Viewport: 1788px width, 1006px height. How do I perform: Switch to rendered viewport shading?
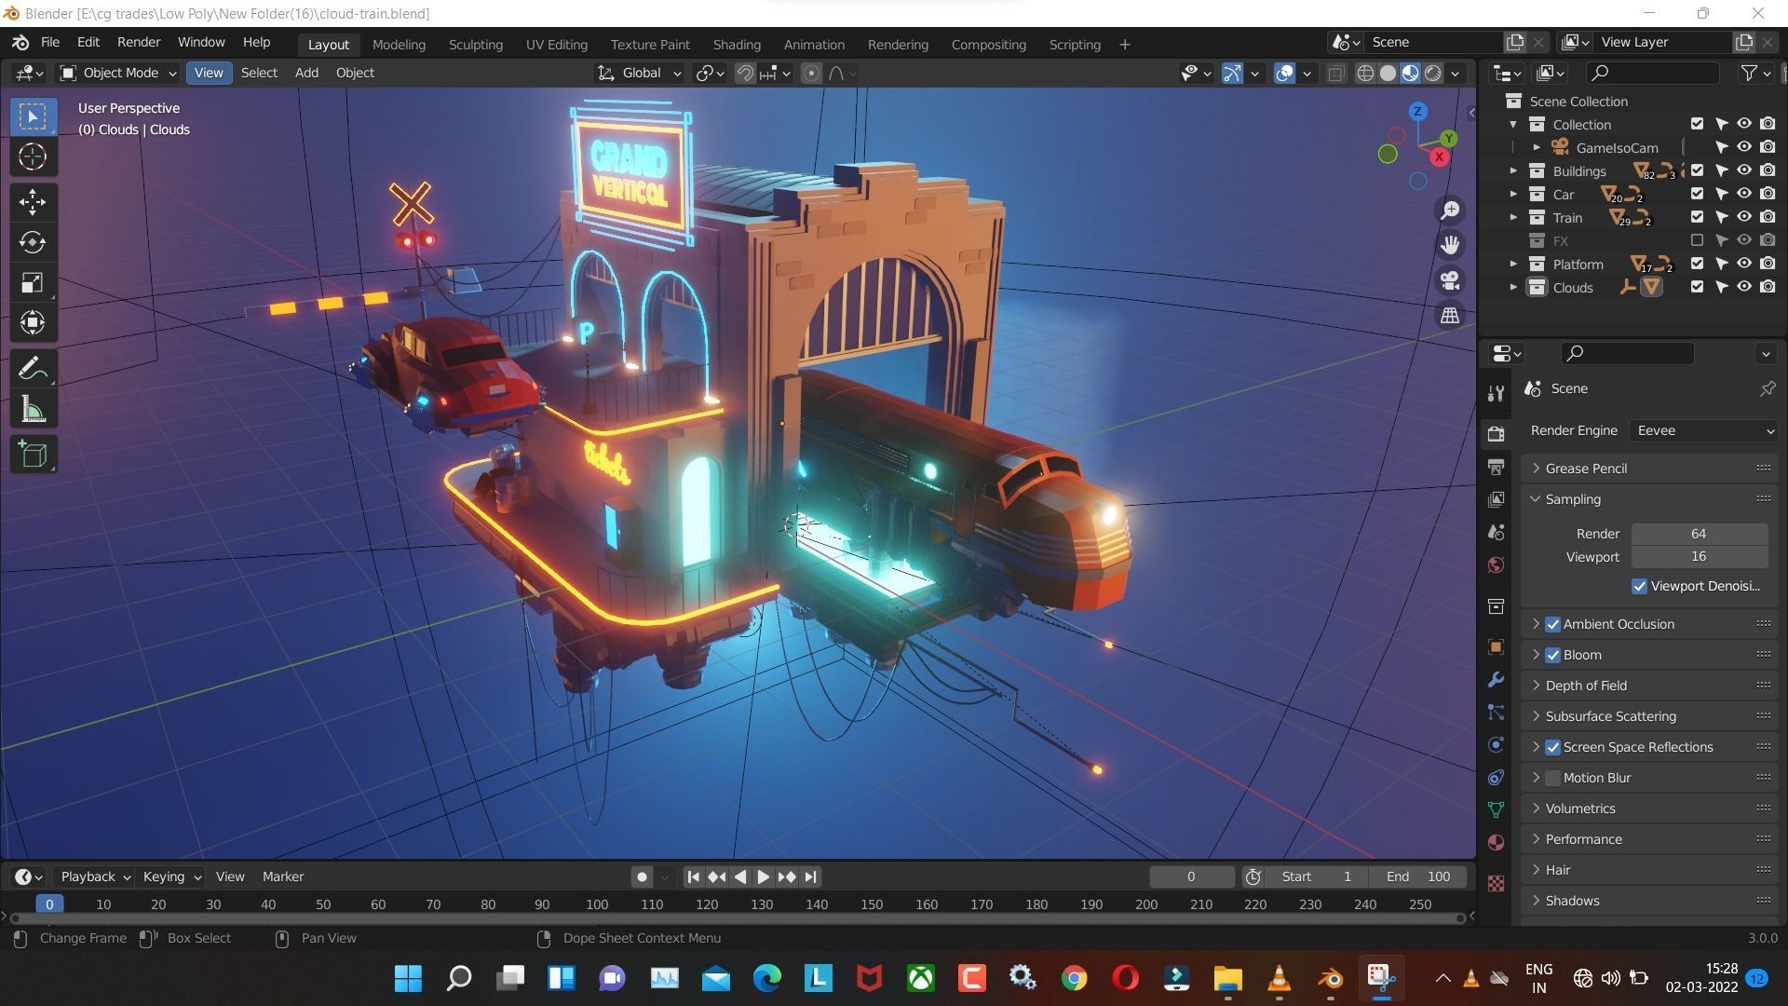(1433, 73)
